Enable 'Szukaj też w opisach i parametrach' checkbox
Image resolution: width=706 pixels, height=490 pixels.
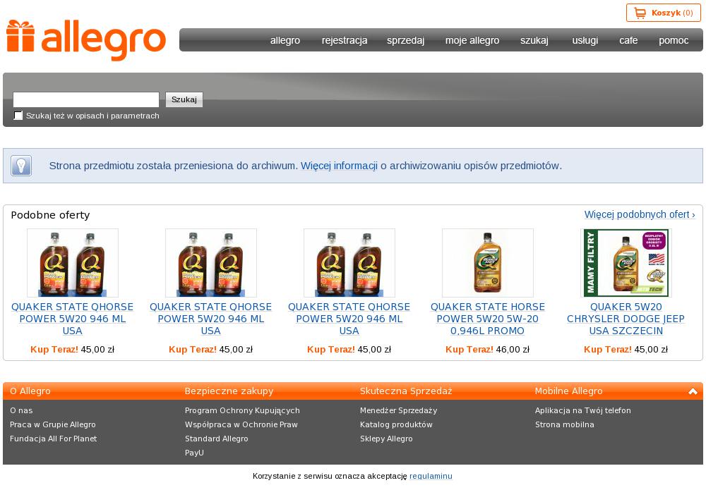point(18,116)
